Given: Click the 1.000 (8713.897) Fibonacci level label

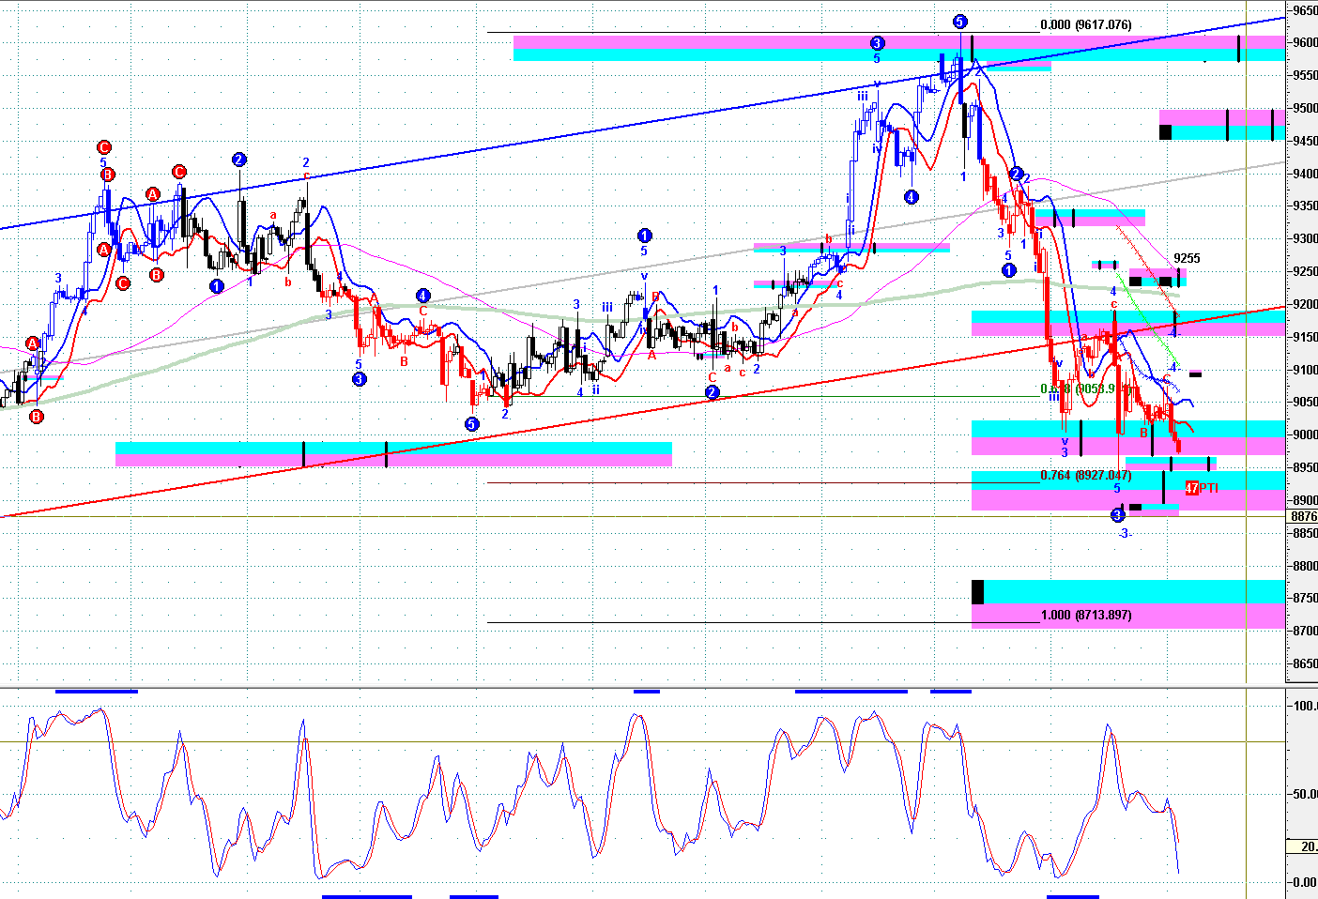Looking at the screenshot, I should (x=1085, y=615).
